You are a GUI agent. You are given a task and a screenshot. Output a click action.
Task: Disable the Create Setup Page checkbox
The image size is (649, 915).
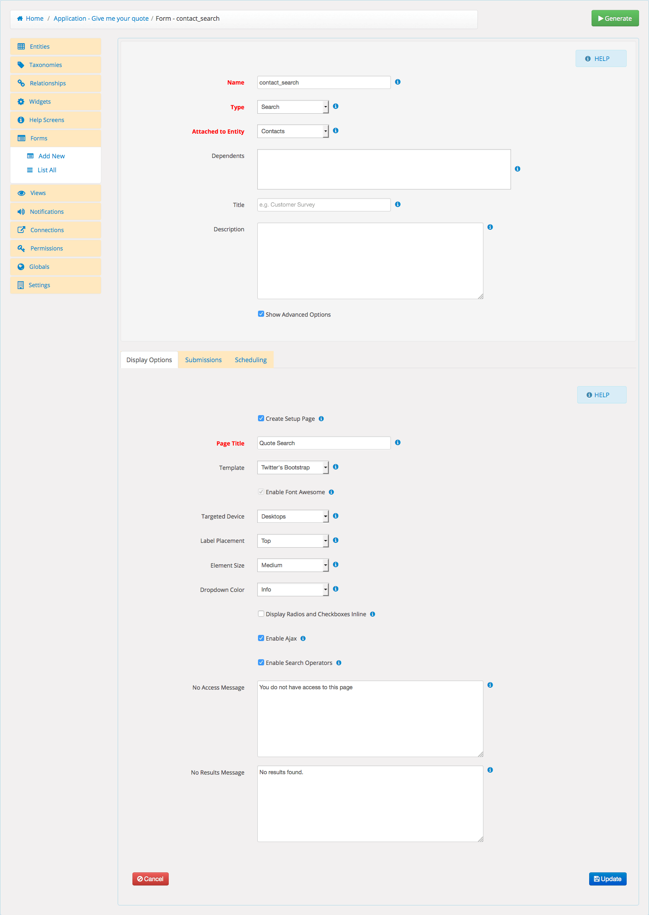point(261,418)
